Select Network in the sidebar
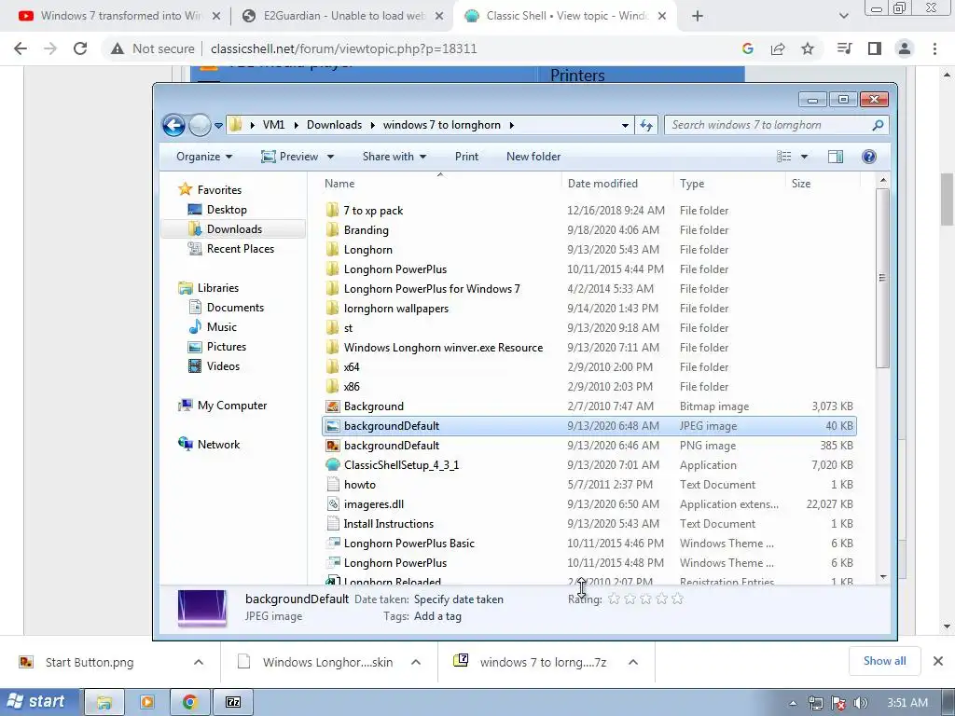955x716 pixels. [218, 445]
